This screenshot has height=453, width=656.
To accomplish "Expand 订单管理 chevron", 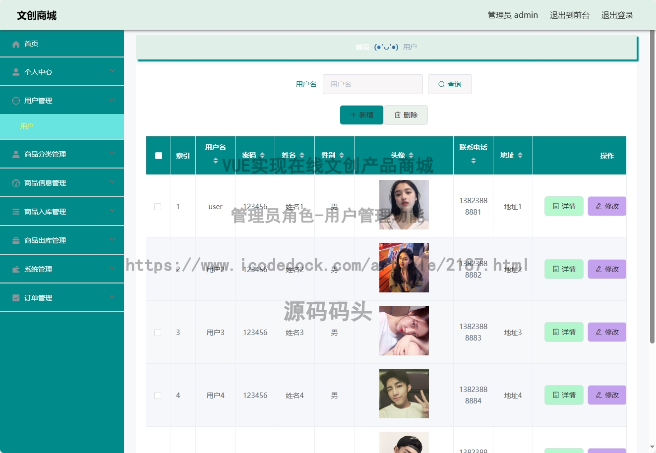I will (x=113, y=297).
